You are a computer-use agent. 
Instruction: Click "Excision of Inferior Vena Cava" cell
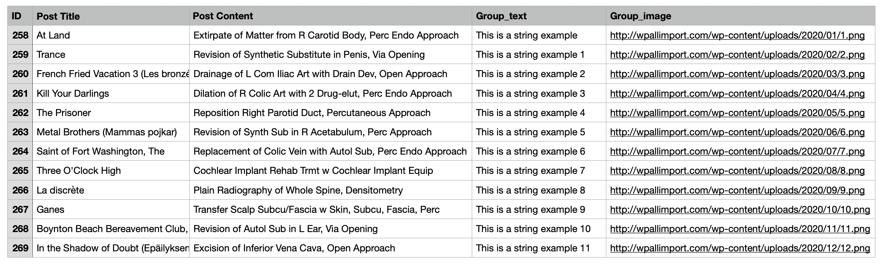(x=294, y=248)
